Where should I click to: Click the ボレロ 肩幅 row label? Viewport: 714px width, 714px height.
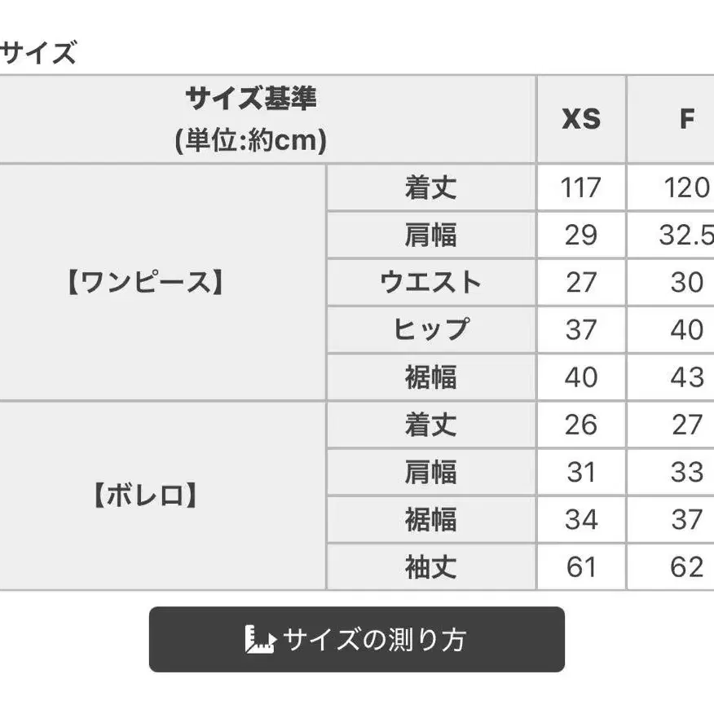click(431, 472)
